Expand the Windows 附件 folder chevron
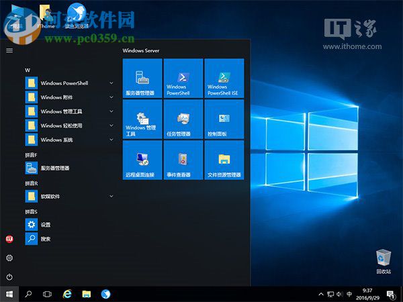403x302 pixels. (111, 97)
